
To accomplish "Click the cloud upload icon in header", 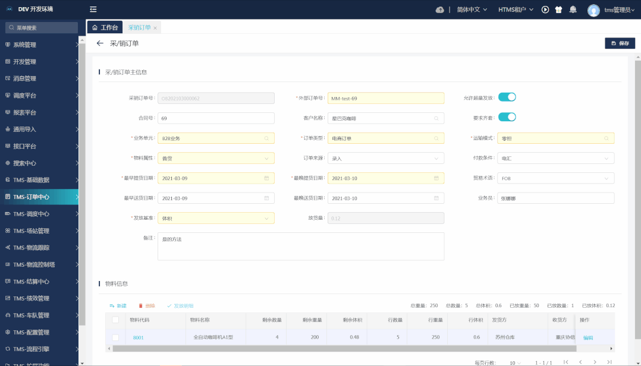I will click(x=440, y=10).
